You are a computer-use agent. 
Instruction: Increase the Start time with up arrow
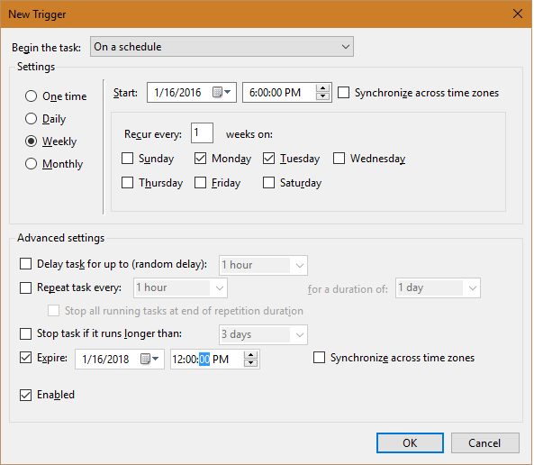(322, 88)
